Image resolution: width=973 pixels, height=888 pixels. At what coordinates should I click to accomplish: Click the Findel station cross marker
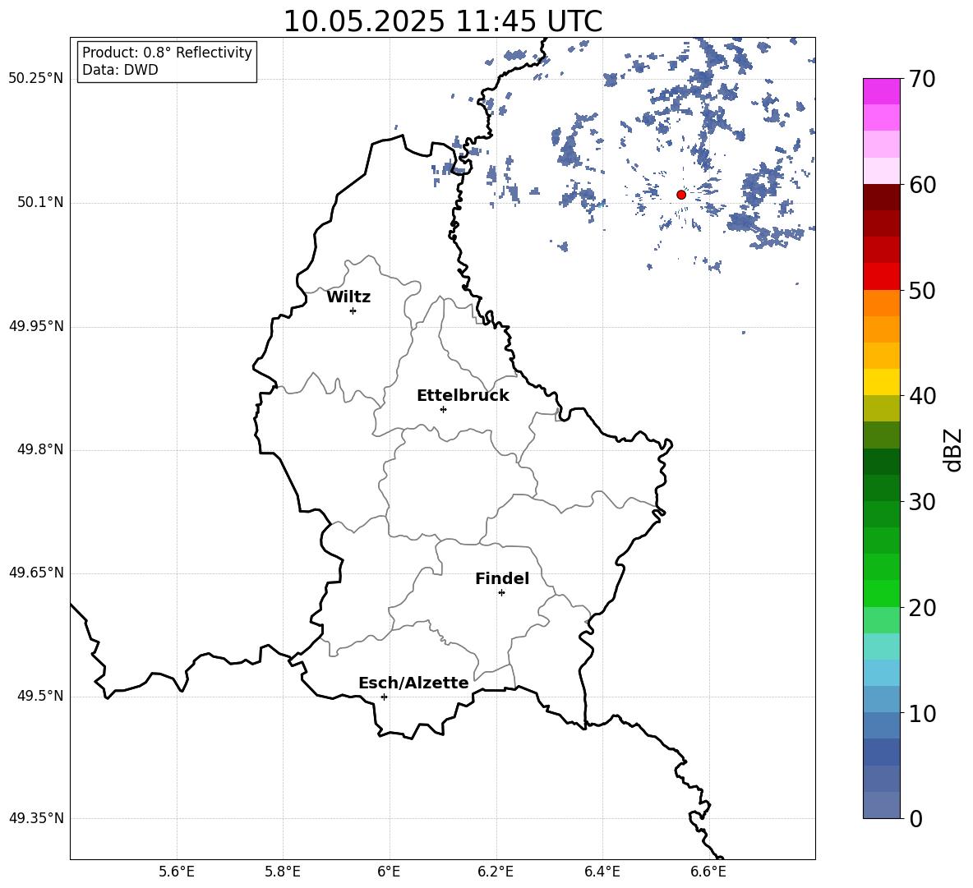click(501, 593)
